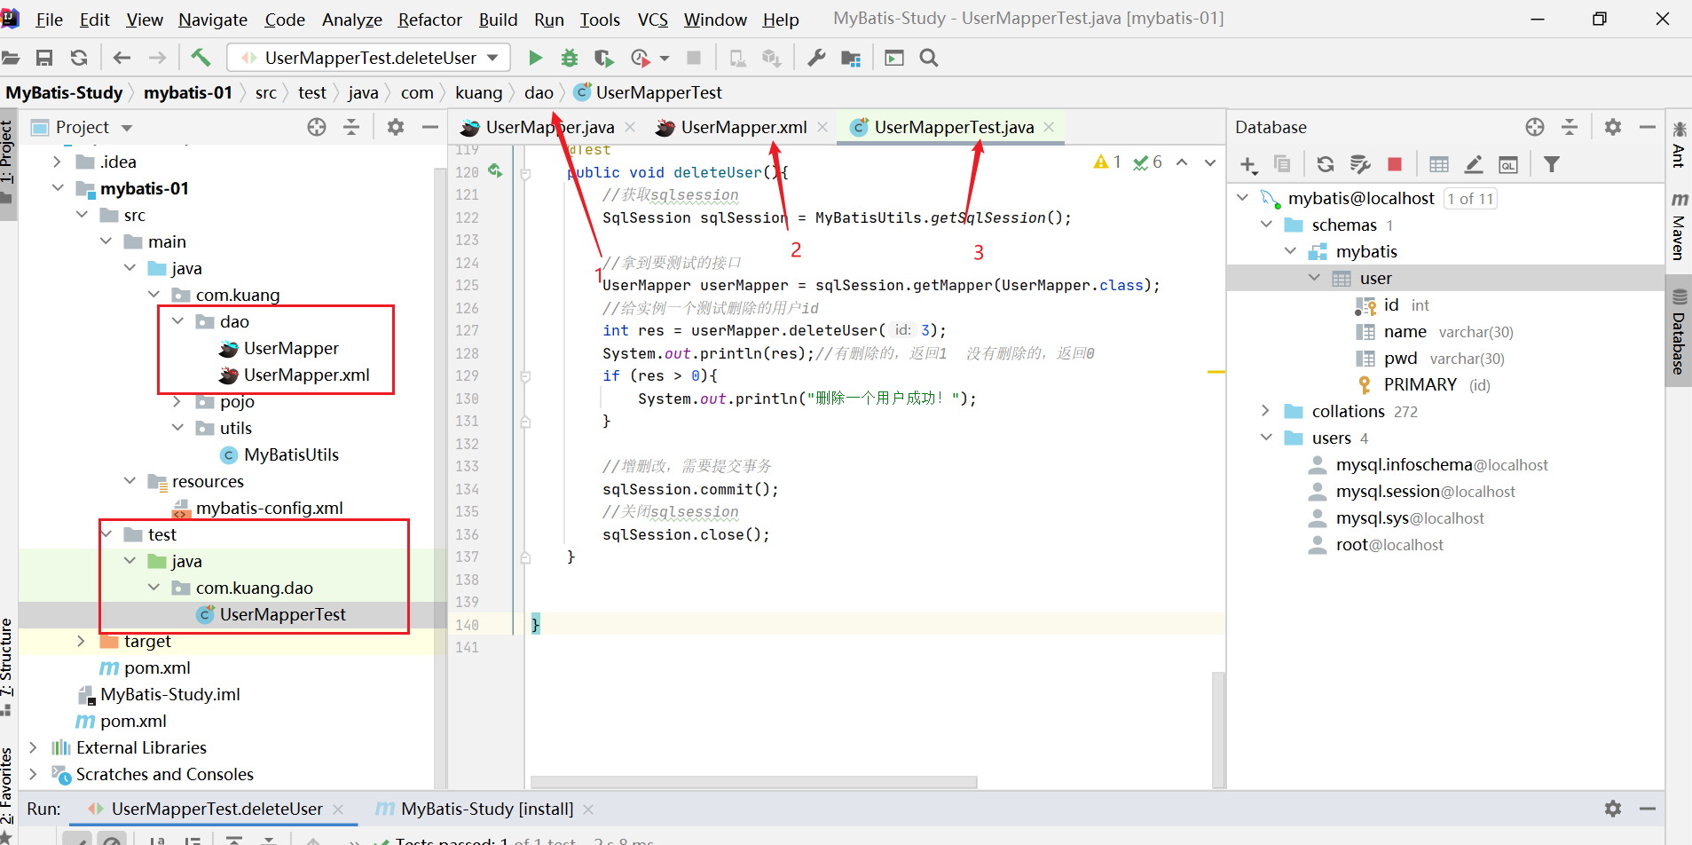The image size is (1692, 845).
Task: Collapse all in the Project panel
Action: pos(351,127)
